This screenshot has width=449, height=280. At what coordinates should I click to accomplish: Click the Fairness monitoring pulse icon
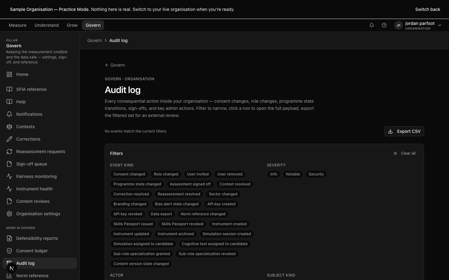(x=9, y=176)
